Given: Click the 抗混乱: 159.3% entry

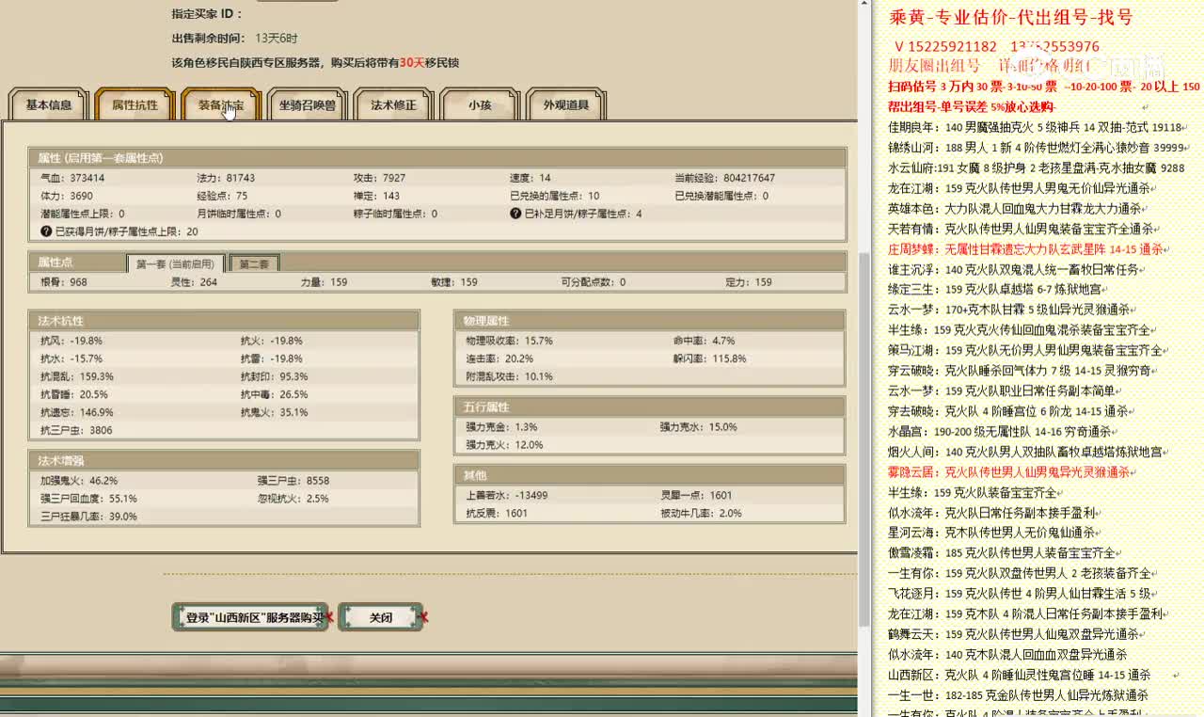Looking at the screenshot, I should 76,376.
